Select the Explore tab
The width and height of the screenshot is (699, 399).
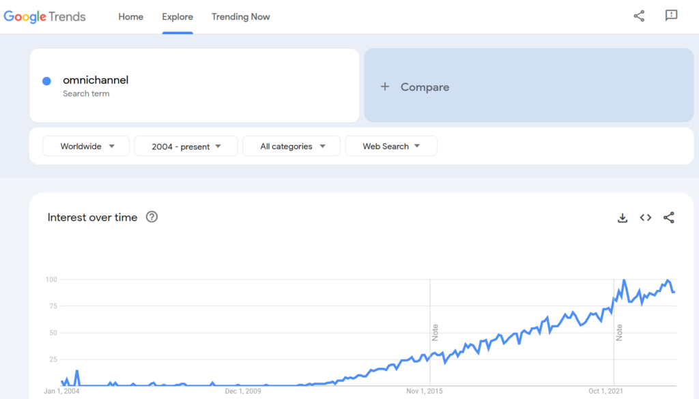pyautogui.click(x=177, y=16)
